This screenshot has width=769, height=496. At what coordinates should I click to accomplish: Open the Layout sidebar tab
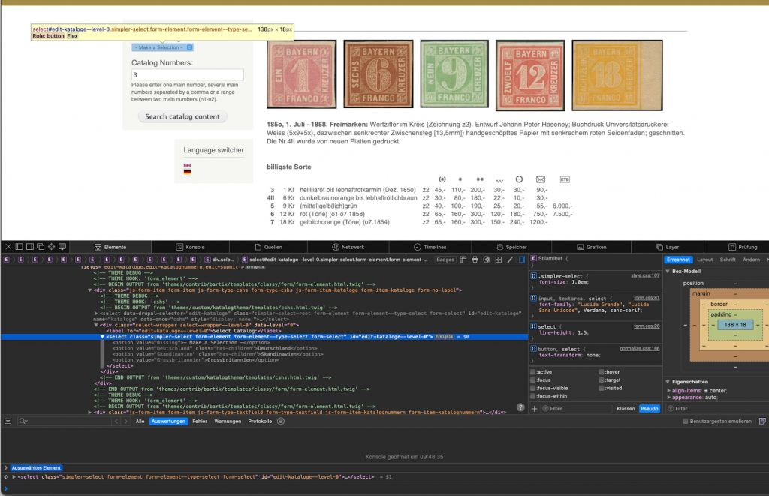coord(704,260)
